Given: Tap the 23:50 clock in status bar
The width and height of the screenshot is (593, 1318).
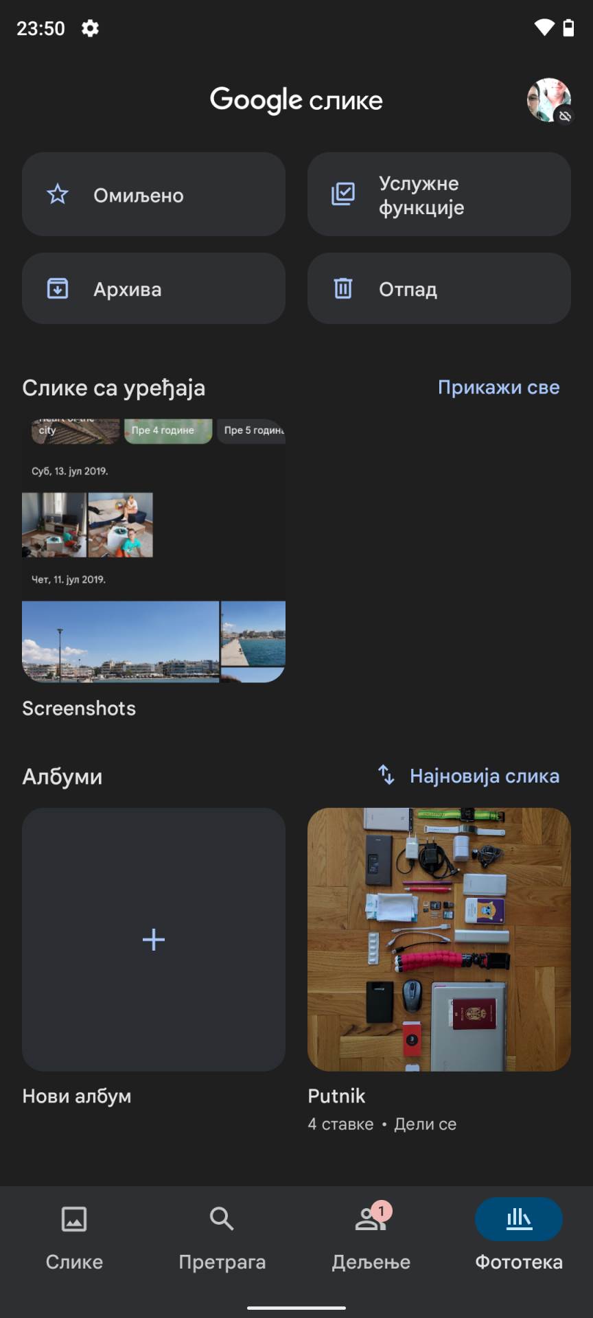Looking at the screenshot, I should [40, 28].
